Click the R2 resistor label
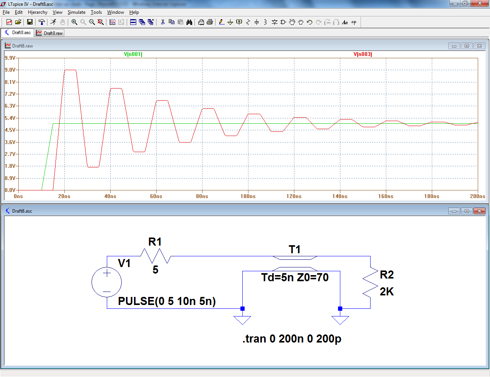 (x=387, y=275)
